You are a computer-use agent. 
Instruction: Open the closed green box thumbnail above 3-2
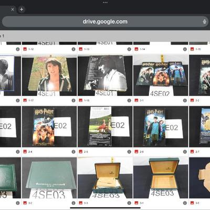[49, 178]
